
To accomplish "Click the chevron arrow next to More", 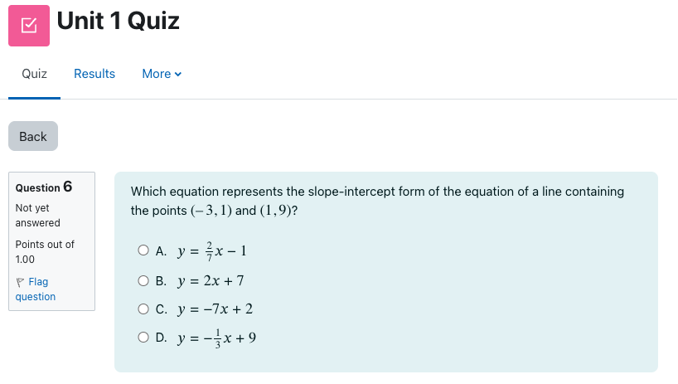I will click(x=178, y=74).
